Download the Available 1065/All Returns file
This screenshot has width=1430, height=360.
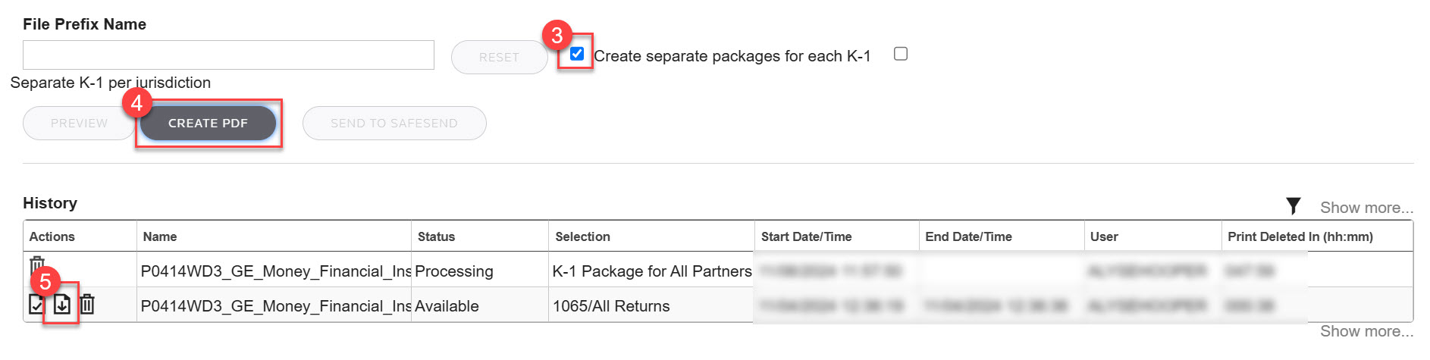click(x=61, y=305)
